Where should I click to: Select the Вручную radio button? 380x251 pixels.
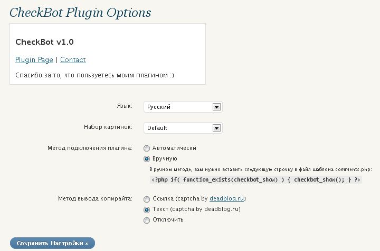coord(147,159)
